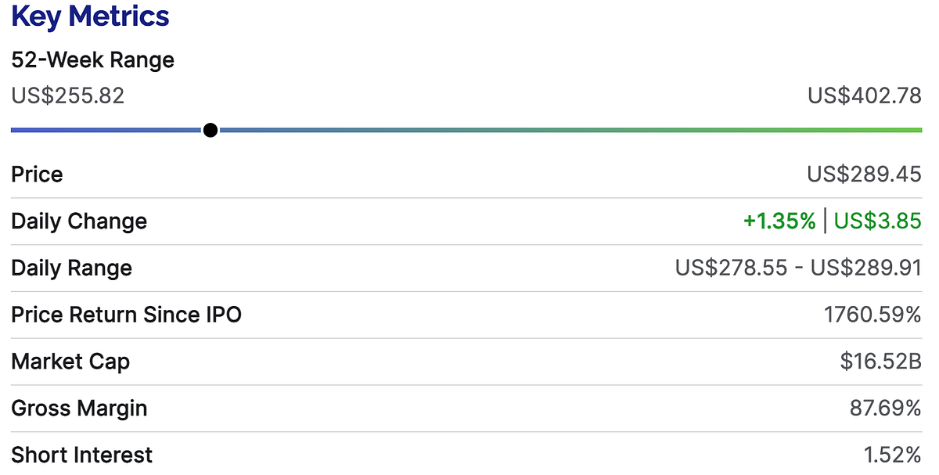
Task: Click the Daily Range label
Action: pyautogui.click(x=72, y=268)
